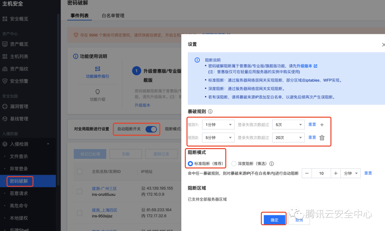Click the 漏洞管理 icon

[x=5, y=106]
